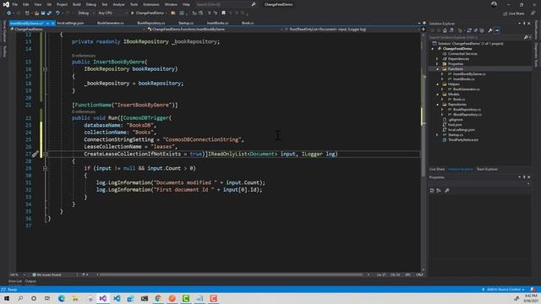Select .gitignore in Solution Explorer
541x304 pixels.
pos(456,120)
